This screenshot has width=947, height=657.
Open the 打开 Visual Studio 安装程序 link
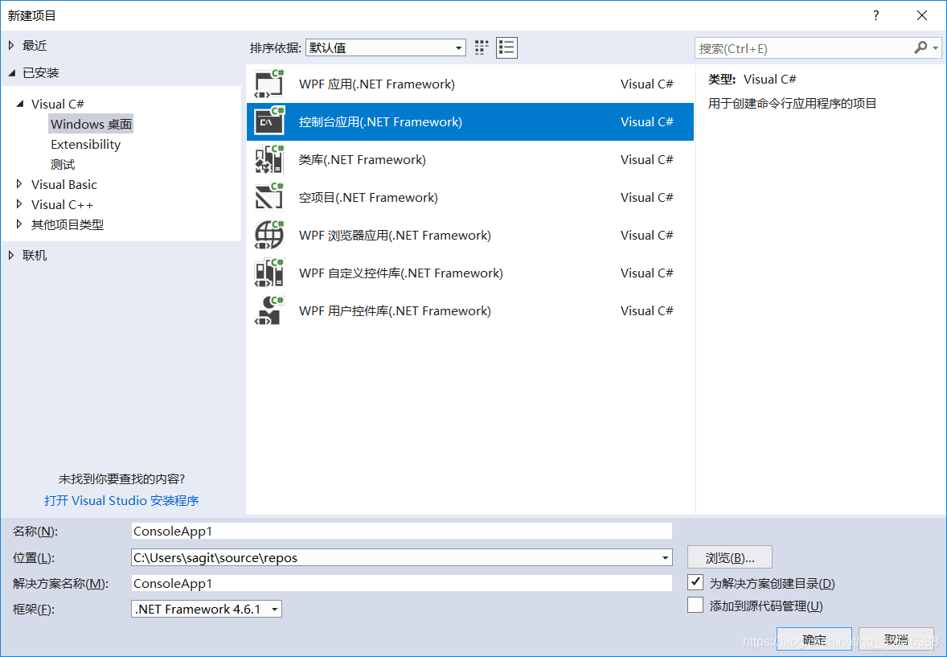tap(121, 500)
